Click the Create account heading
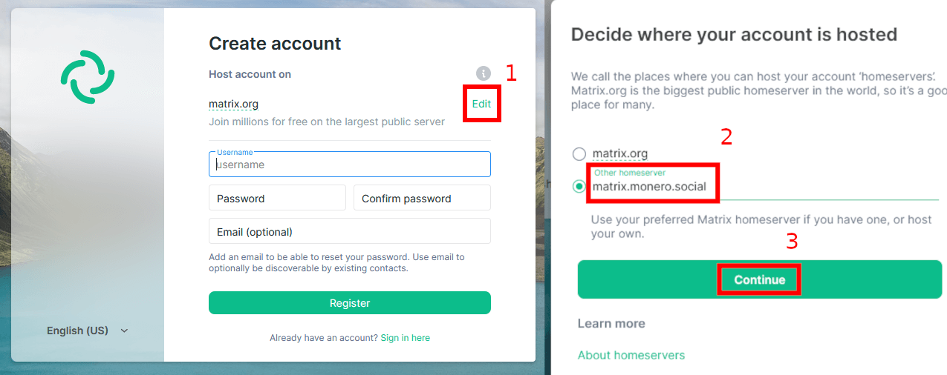The width and height of the screenshot is (947, 375). [x=275, y=43]
